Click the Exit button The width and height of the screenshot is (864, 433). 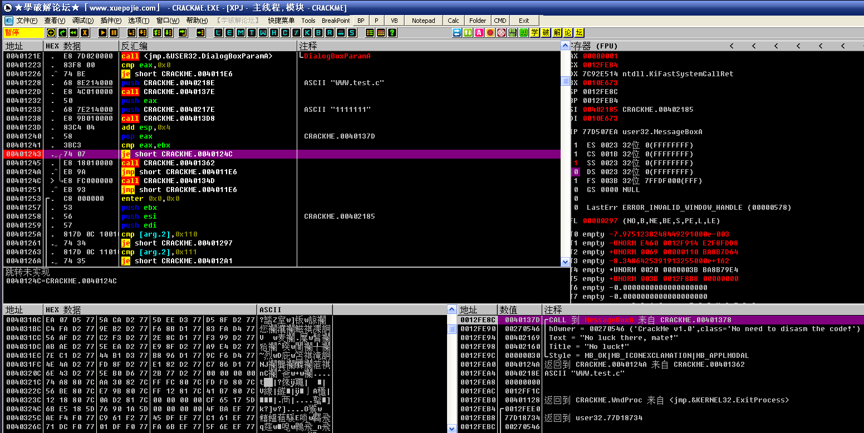(524, 21)
